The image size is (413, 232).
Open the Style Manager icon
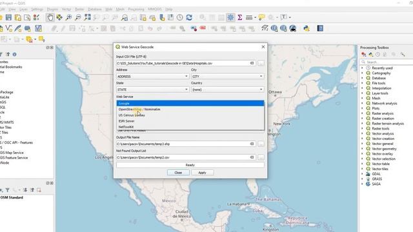pyautogui.click(x=36, y=17)
